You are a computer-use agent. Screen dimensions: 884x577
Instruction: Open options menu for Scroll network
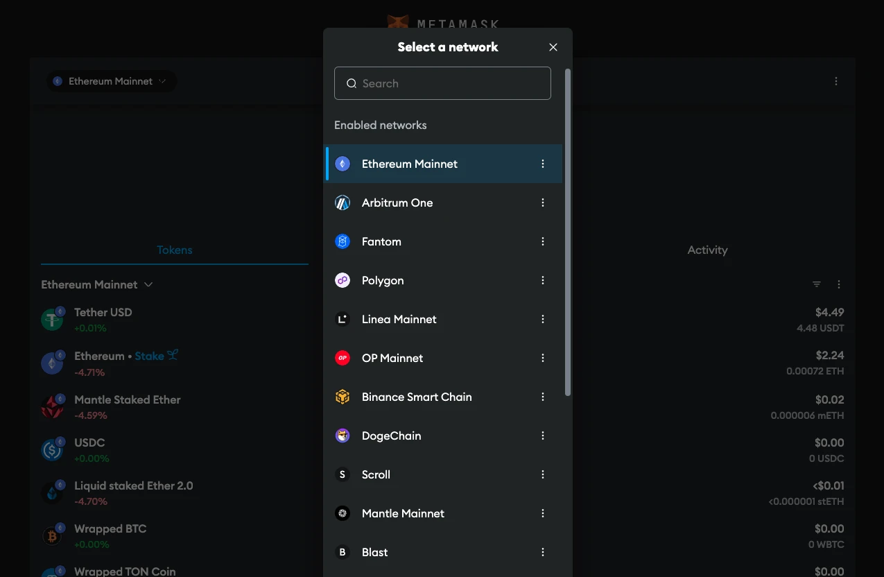pos(543,474)
